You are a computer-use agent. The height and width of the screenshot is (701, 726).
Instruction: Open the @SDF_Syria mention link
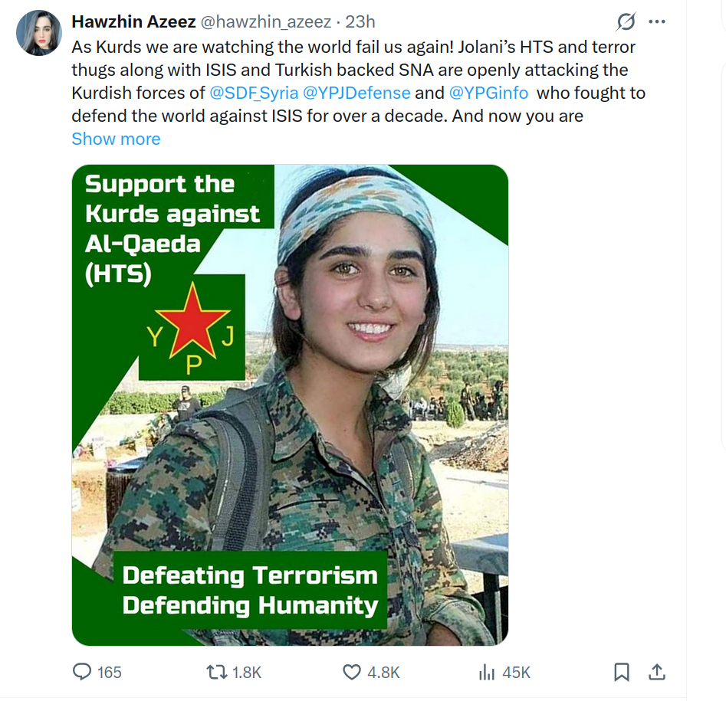tap(254, 93)
